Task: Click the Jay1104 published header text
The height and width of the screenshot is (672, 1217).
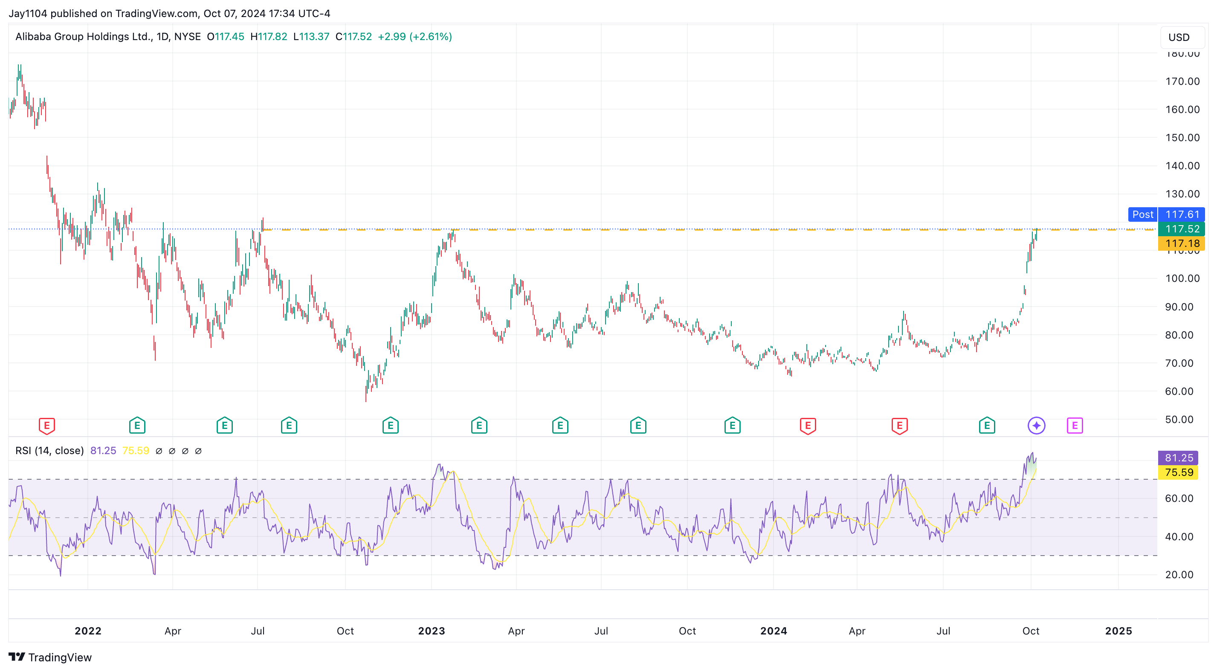Action: [169, 13]
